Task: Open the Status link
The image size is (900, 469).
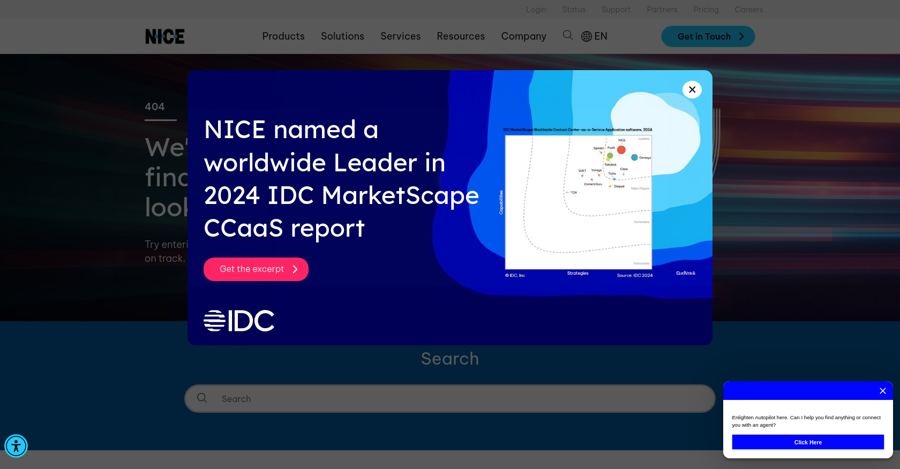Action: 574,10
